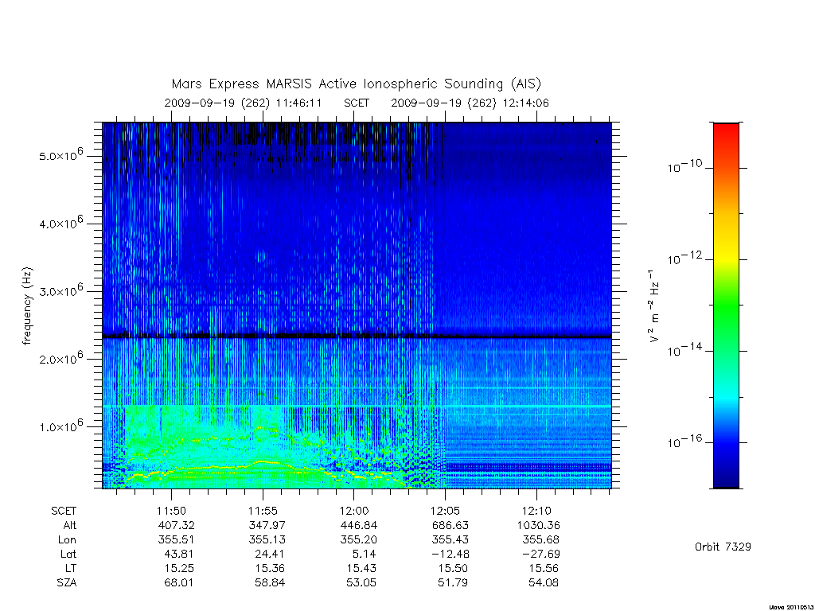Click the SZA value 54.08
815x611 pixels.
coord(544,583)
